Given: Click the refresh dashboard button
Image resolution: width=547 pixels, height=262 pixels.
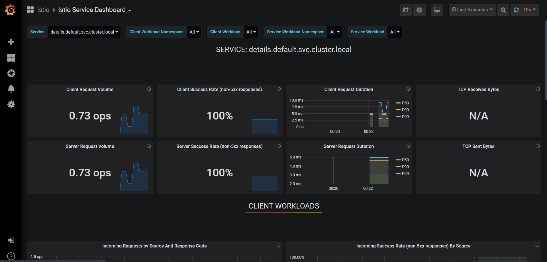Looking at the screenshot, I should pos(516,10).
